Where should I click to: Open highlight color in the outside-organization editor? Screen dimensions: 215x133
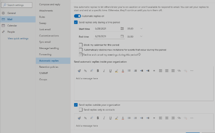117,118
